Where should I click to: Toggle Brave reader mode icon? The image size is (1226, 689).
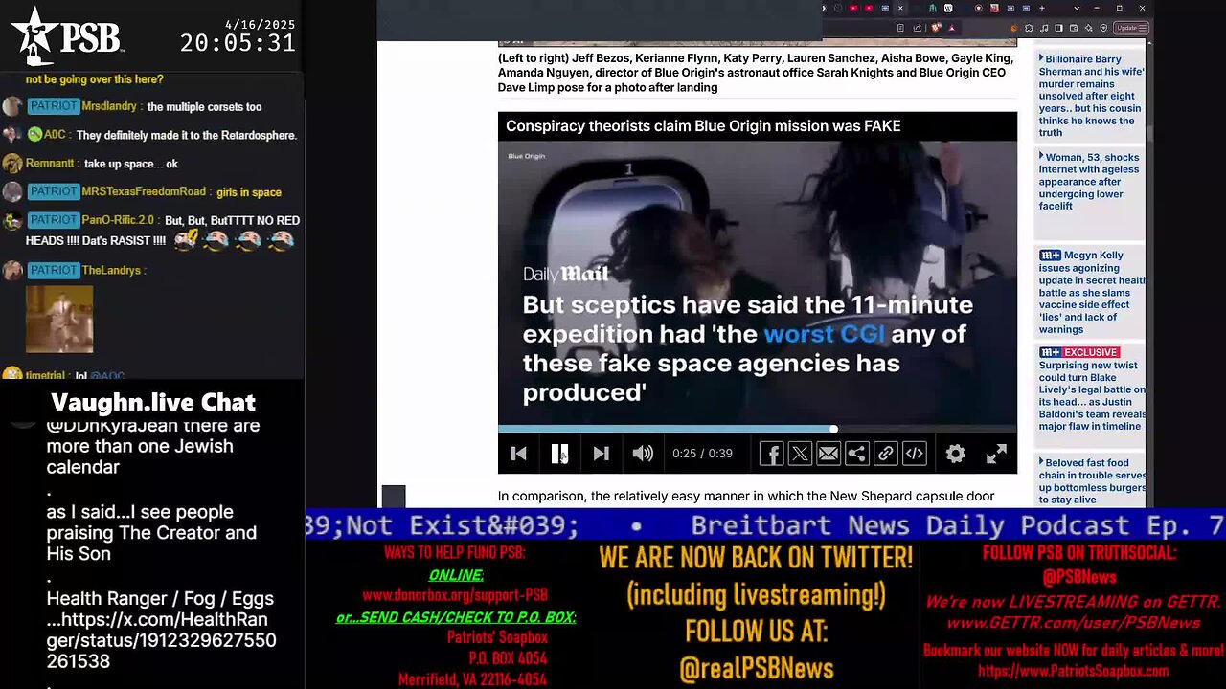(900, 28)
